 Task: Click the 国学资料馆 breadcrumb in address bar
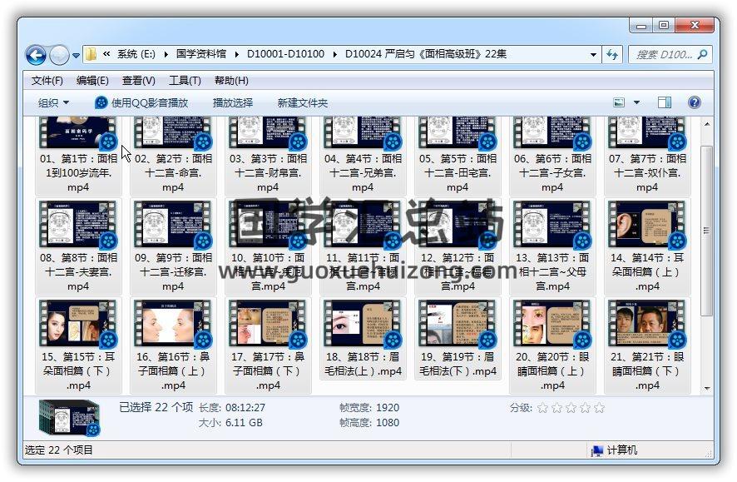200,55
